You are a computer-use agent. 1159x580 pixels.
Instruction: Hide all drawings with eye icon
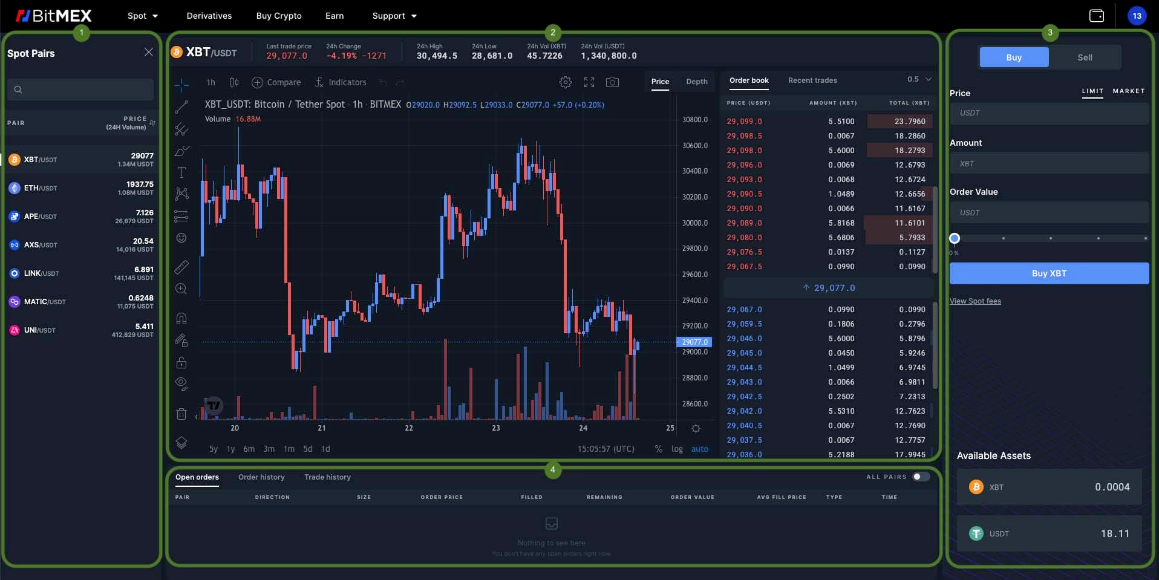pyautogui.click(x=181, y=383)
